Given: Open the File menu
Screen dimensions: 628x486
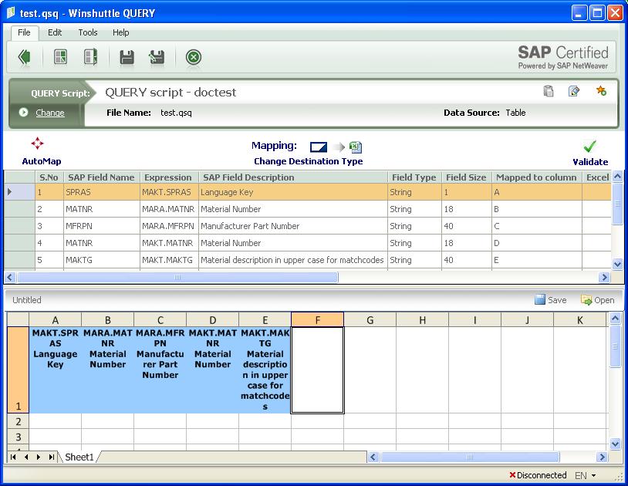Looking at the screenshot, I should (24, 32).
